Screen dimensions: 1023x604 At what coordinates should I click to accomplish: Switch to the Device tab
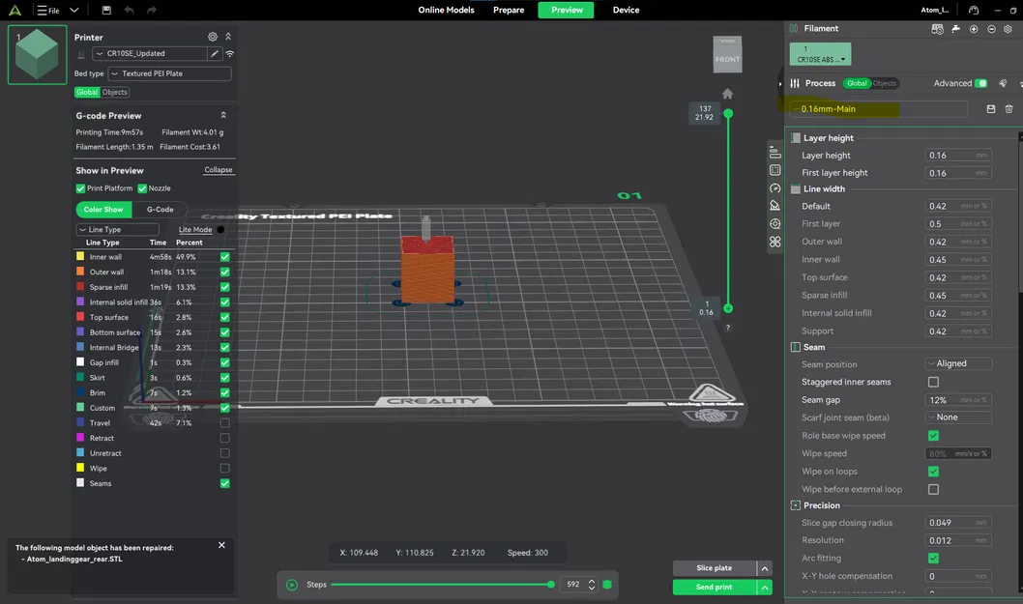click(626, 10)
